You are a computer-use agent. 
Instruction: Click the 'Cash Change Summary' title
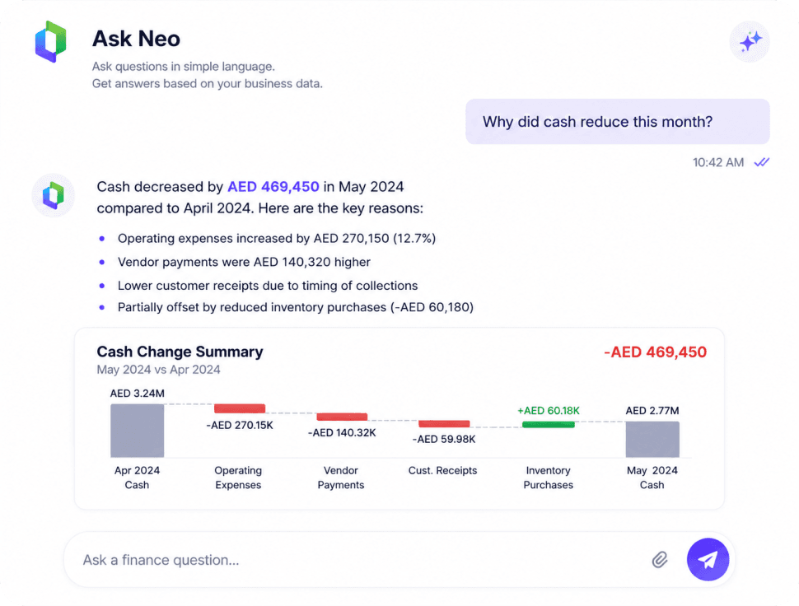tap(180, 352)
